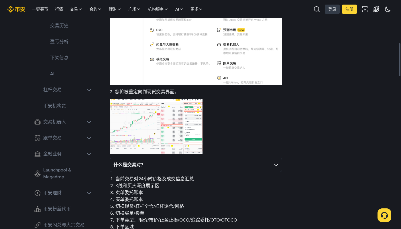This screenshot has width=401, height=229.
Task: Expand the 跟单交易 sidebar chevron
Action: 89,138
